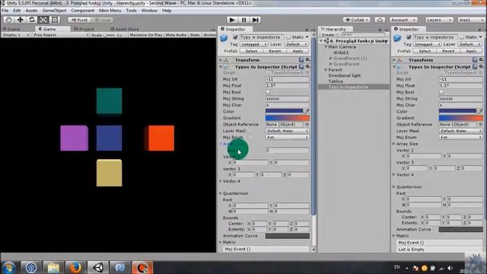This screenshot has width=487, height=274.
Task: Open the GameObject menu
Action: pos(54,11)
